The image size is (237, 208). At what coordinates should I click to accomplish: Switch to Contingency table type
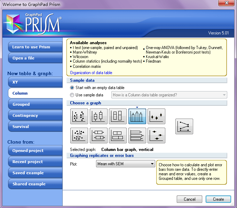(35, 115)
